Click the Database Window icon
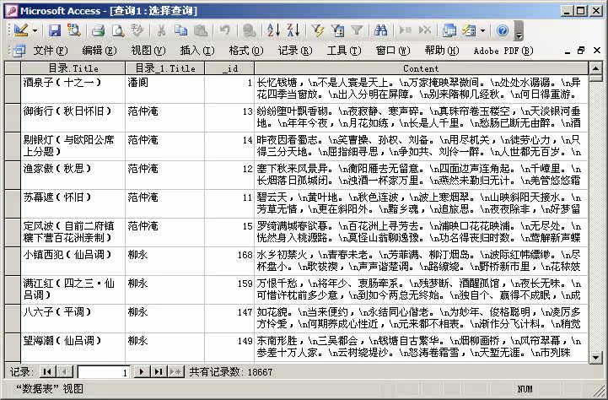 [449, 30]
